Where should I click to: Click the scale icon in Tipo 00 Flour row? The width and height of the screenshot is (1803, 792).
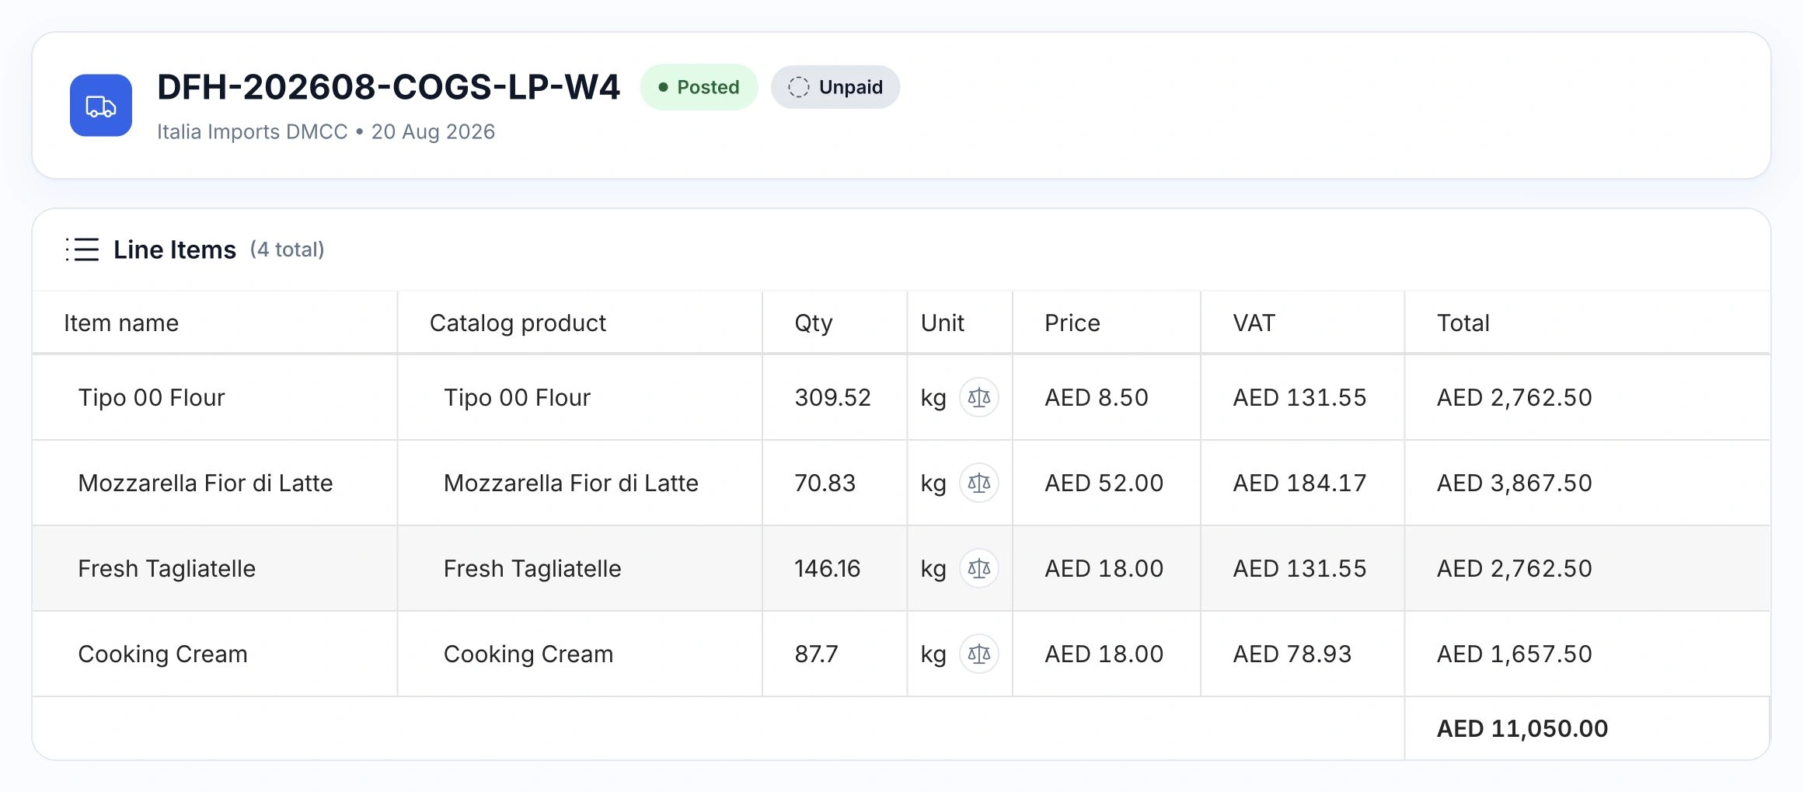(x=979, y=398)
